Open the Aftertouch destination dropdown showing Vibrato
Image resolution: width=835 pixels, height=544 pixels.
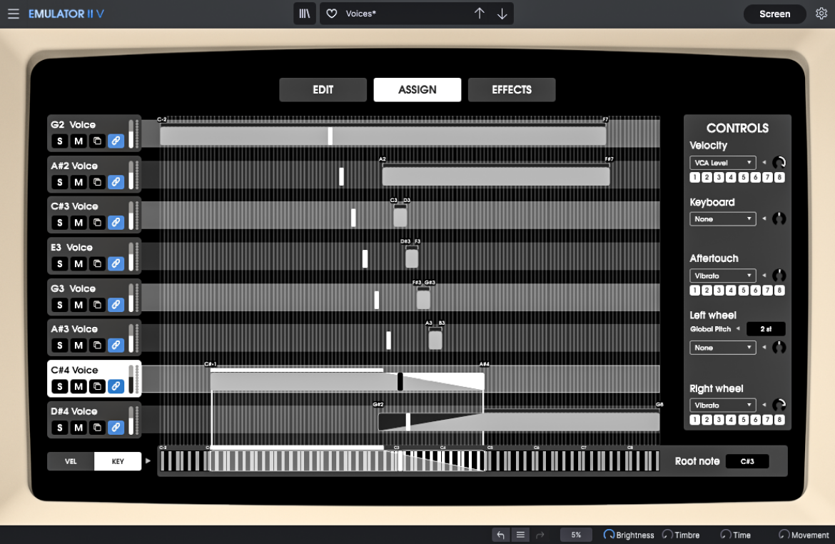coord(723,276)
